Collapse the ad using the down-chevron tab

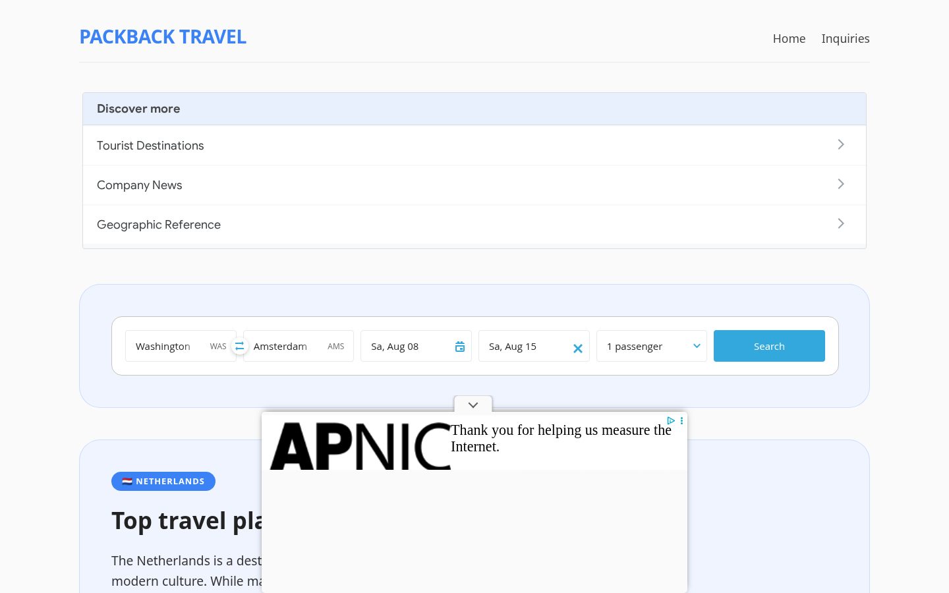(x=473, y=405)
